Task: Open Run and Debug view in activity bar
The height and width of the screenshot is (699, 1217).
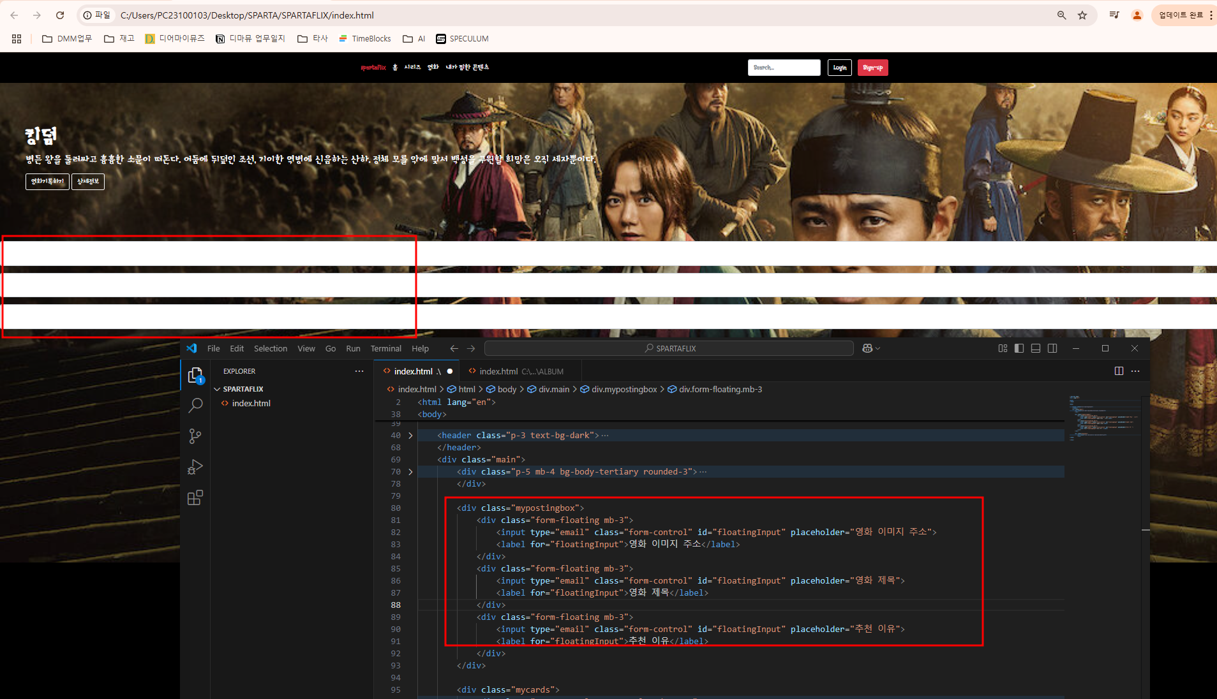Action: click(x=195, y=467)
